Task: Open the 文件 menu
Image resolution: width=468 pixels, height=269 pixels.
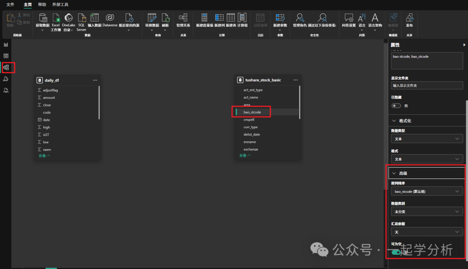Action: click(10, 4)
